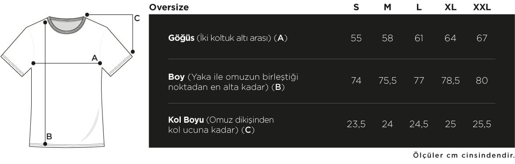Click the chest value 55 for S
The width and height of the screenshot is (515, 164).
point(356,38)
